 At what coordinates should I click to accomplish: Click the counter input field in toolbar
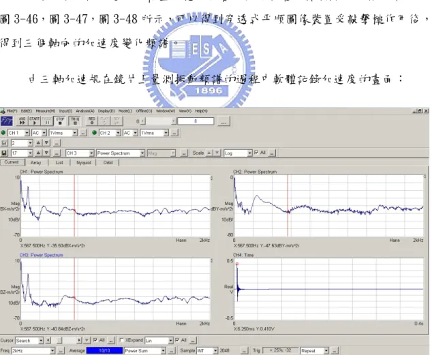pos(196,121)
